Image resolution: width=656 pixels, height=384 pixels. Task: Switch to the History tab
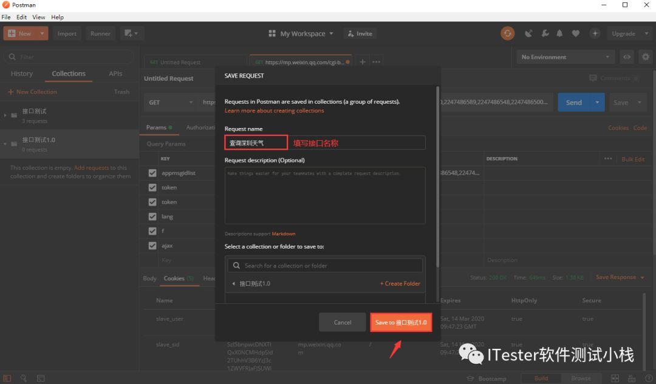point(22,73)
